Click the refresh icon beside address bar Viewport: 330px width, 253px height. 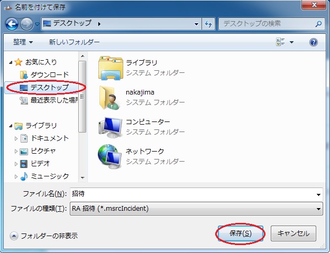pos(208,24)
